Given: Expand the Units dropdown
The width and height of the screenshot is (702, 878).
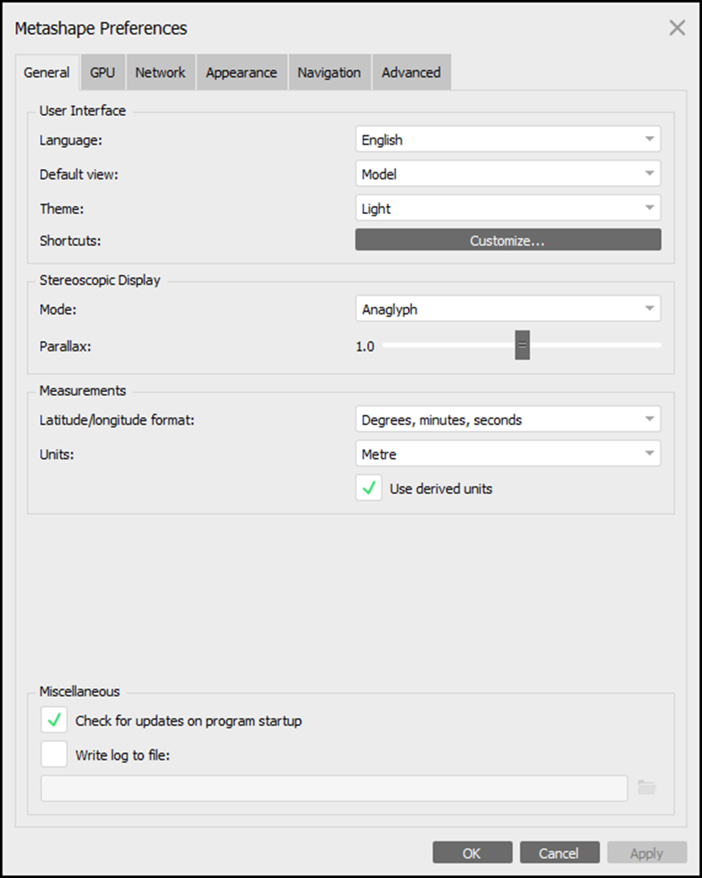Looking at the screenshot, I should (x=508, y=454).
